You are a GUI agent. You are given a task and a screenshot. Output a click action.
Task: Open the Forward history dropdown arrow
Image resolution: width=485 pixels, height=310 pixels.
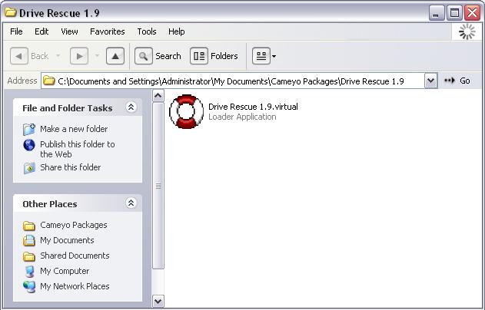[97, 56]
